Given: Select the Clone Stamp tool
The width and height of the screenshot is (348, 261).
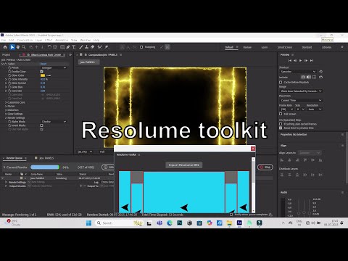Looking at the screenshot, I should (86, 47).
